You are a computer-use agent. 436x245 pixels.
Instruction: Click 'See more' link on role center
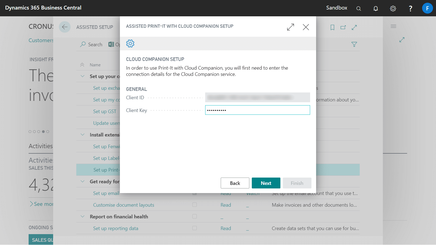(41, 204)
